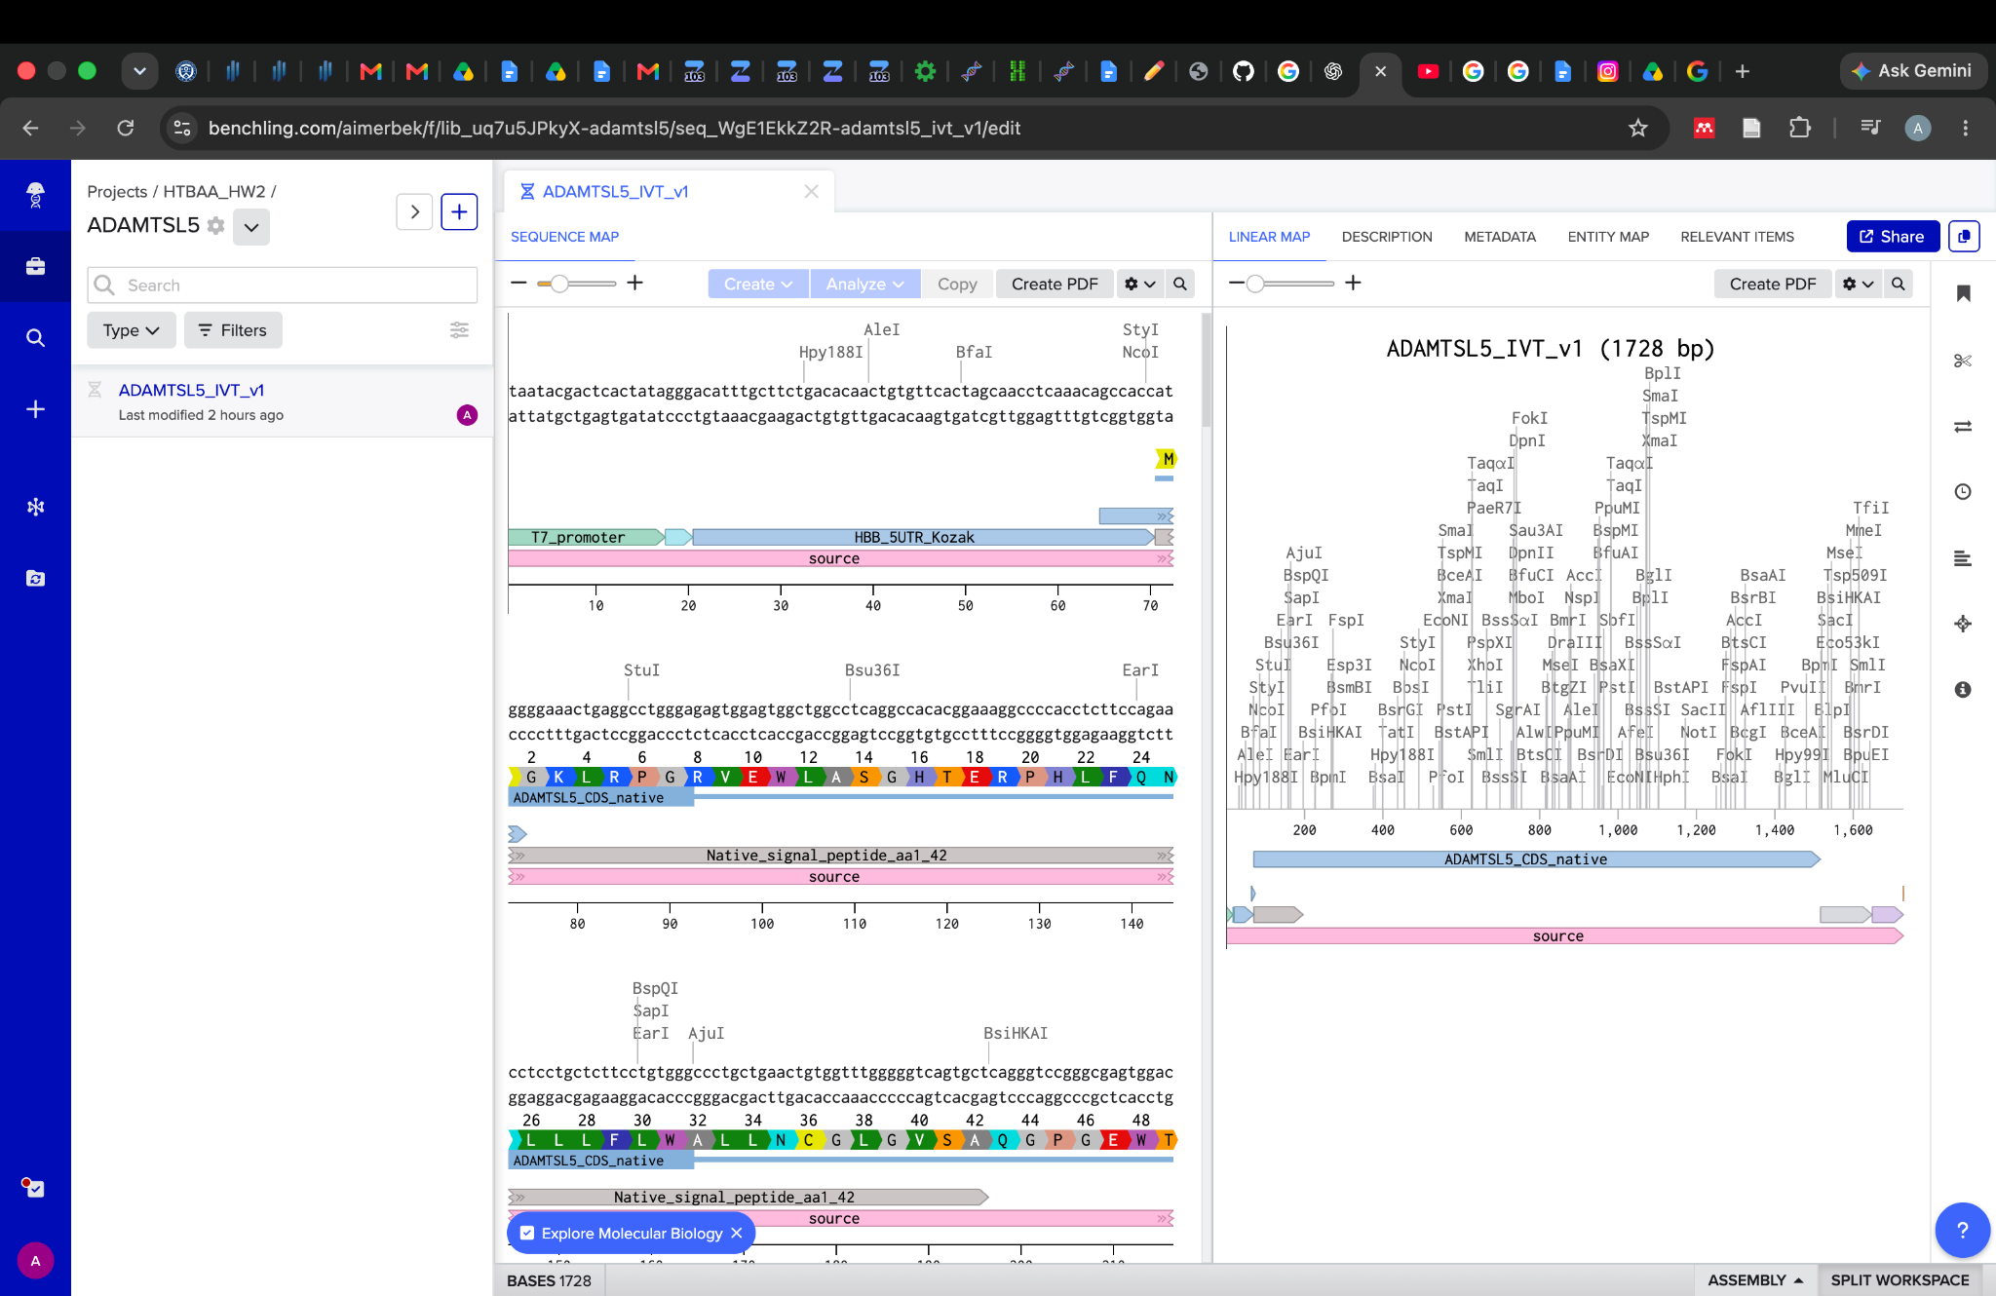
Task: Open sequence map settings gear dropdown
Action: [x=1139, y=284]
